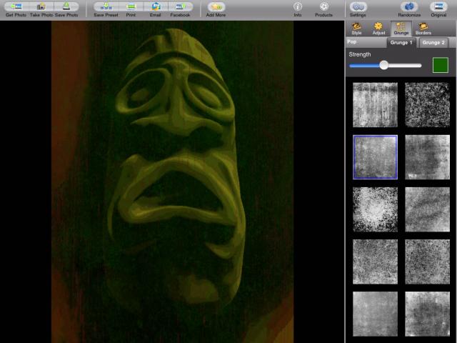
Task: Open the Info icon
Action: pos(298,6)
